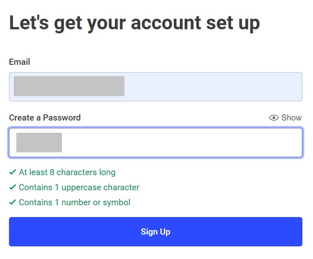Click the "Let's get your account set up" heading
The height and width of the screenshot is (259, 313).
click(x=134, y=23)
